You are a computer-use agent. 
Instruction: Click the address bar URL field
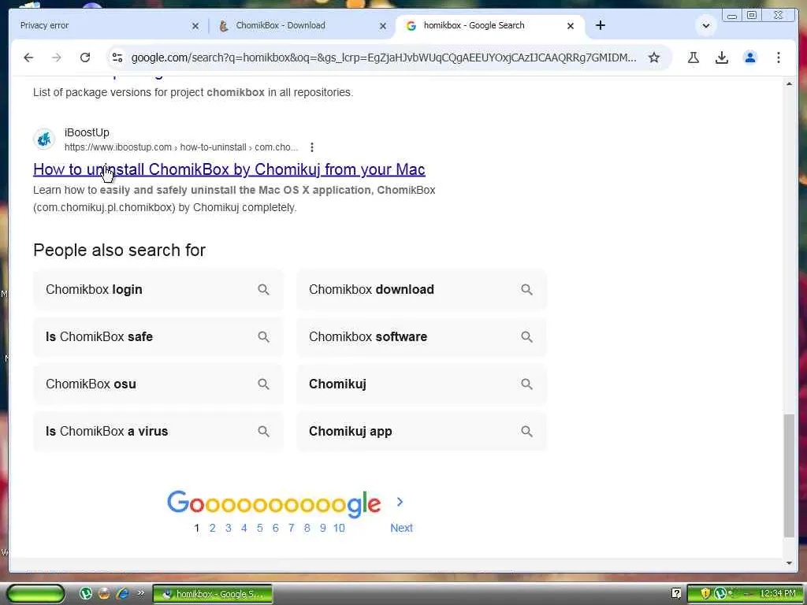coord(384,58)
